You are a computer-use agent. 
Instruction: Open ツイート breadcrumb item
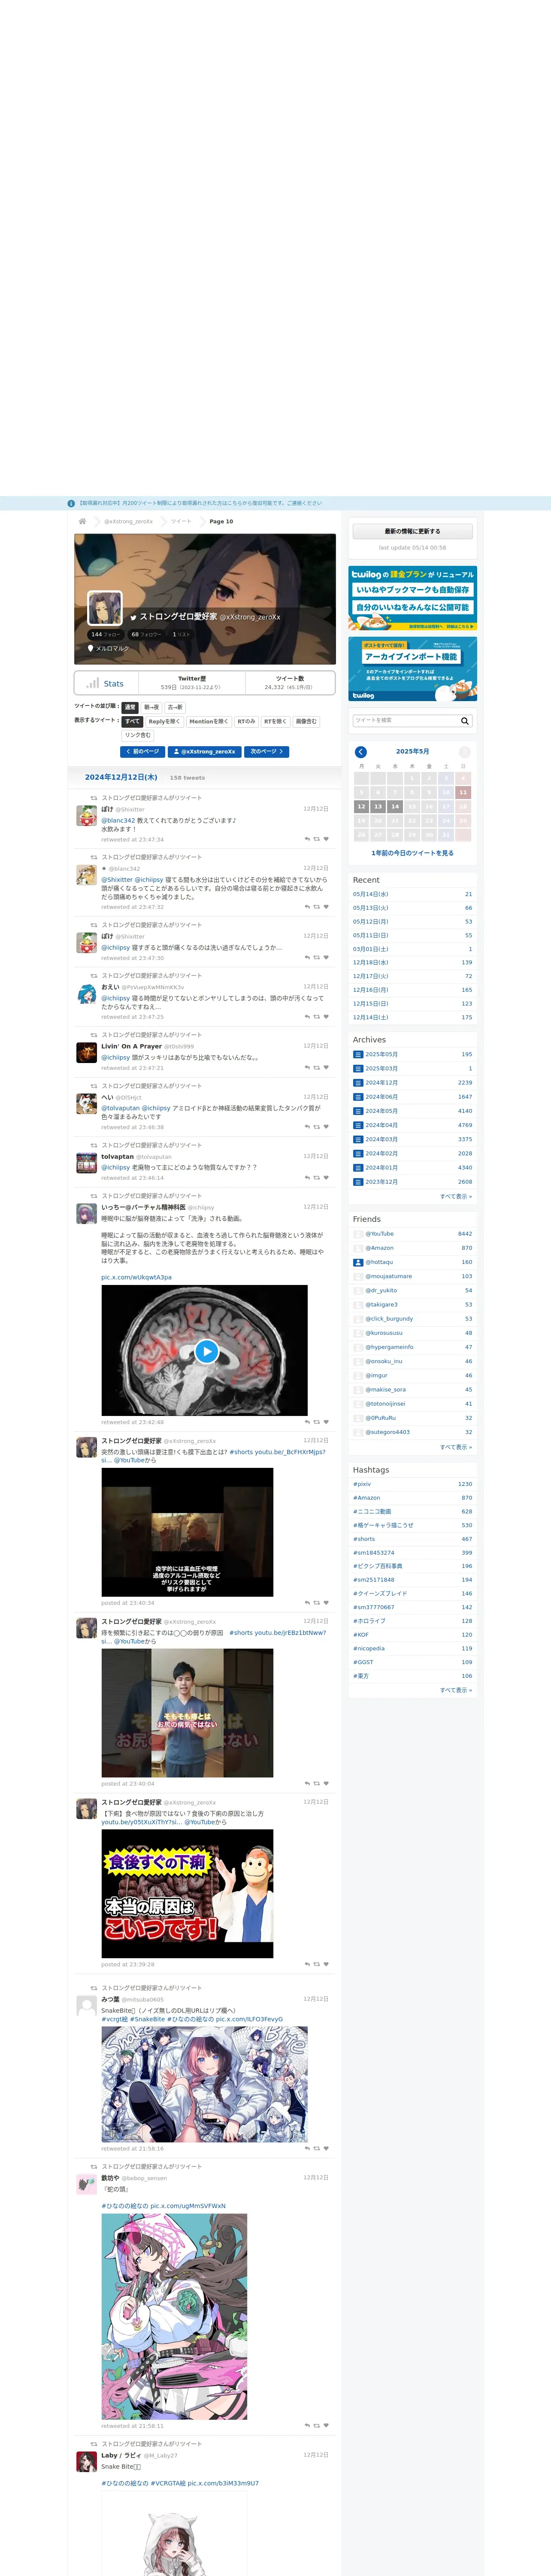pyautogui.click(x=181, y=521)
